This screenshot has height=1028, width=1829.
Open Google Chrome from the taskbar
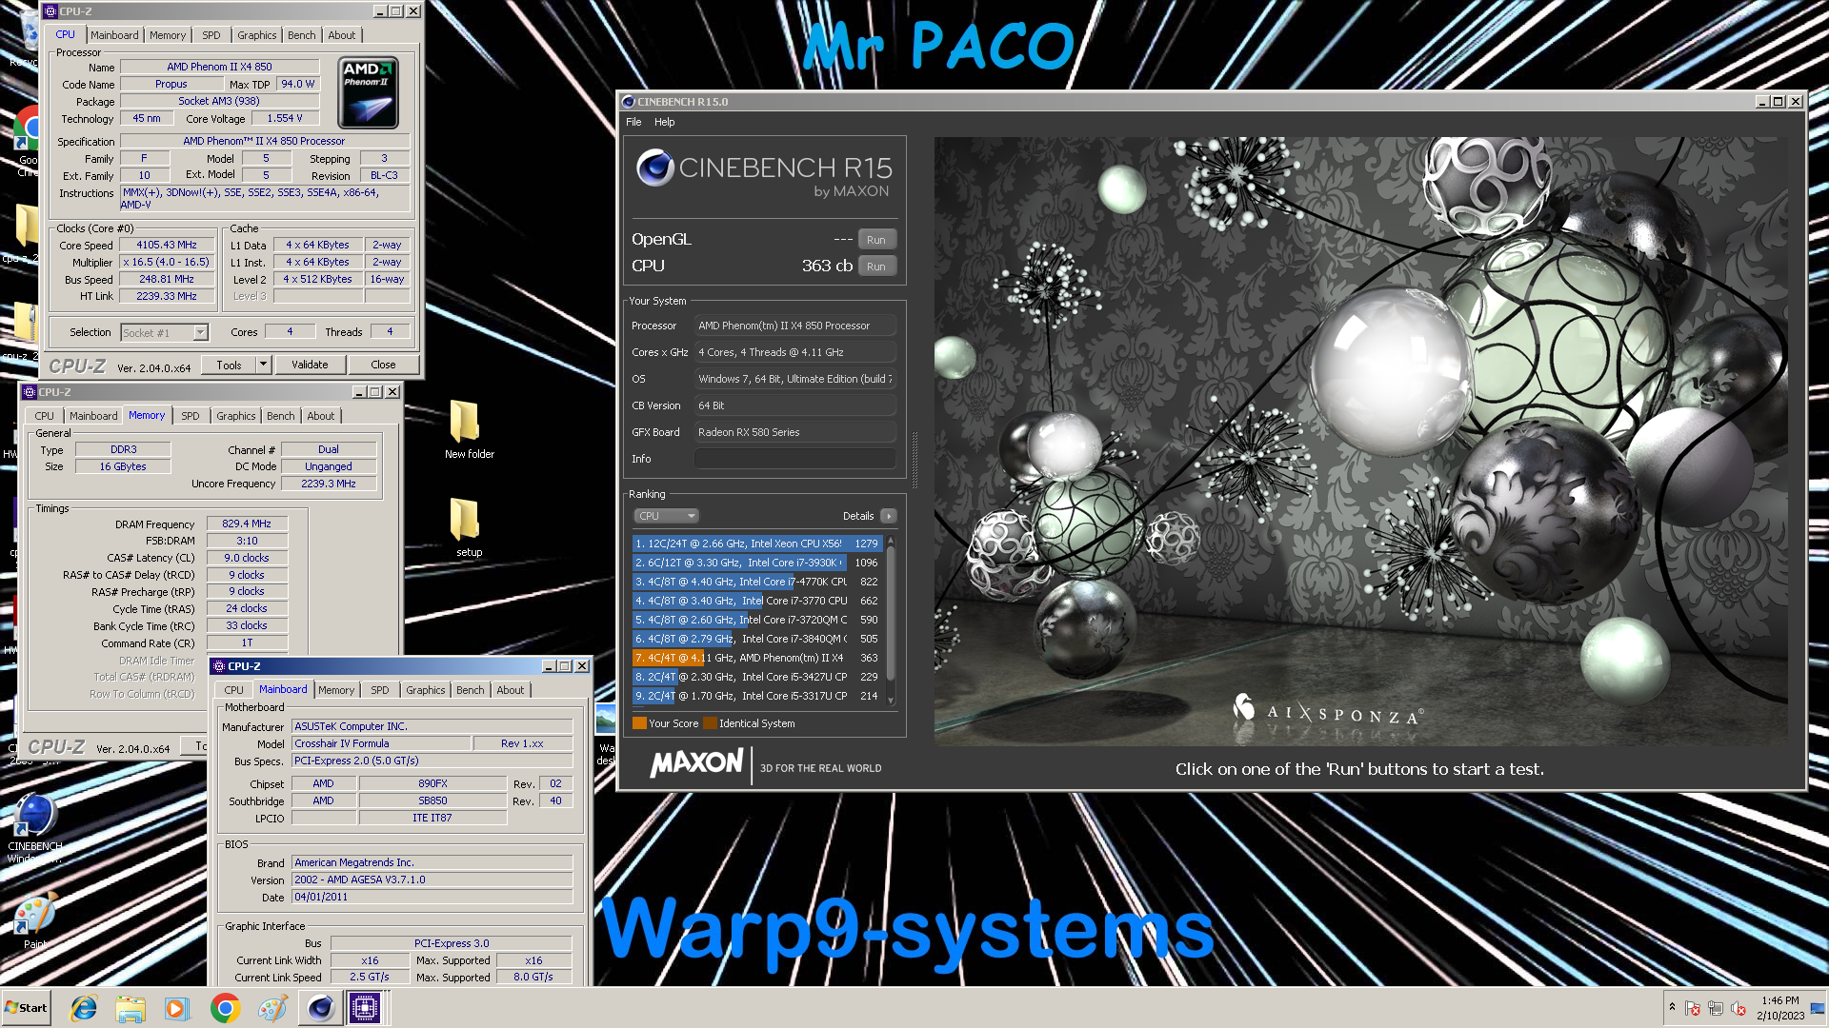225,1008
